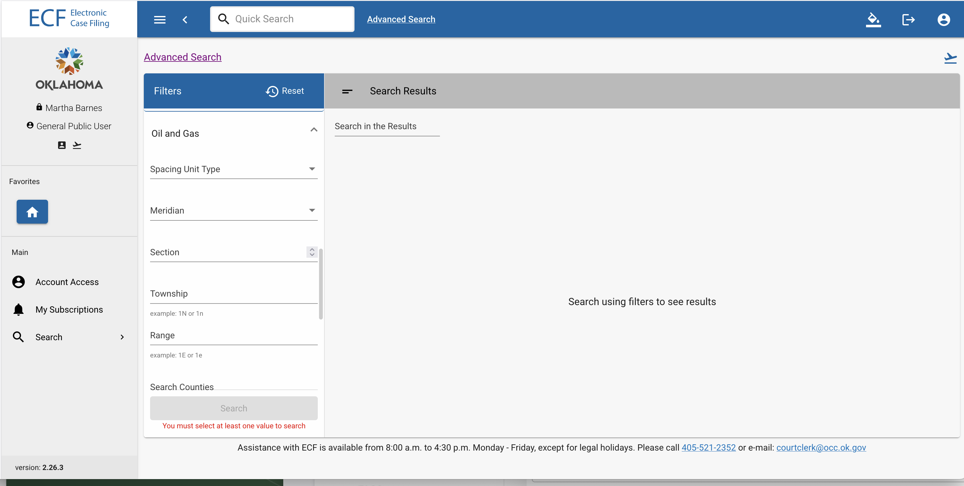The image size is (964, 486).
Task: Click the My Subscriptions bell icon
Action: [18, 310]
